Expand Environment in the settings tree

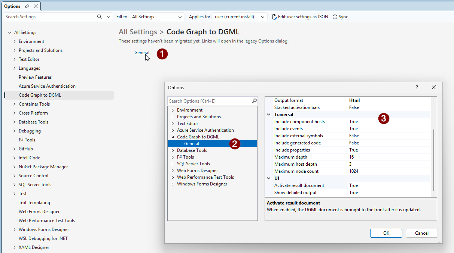[15, 41]
